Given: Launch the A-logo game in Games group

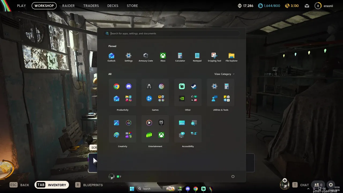Looking at the screenshot, I should (149, 86).
